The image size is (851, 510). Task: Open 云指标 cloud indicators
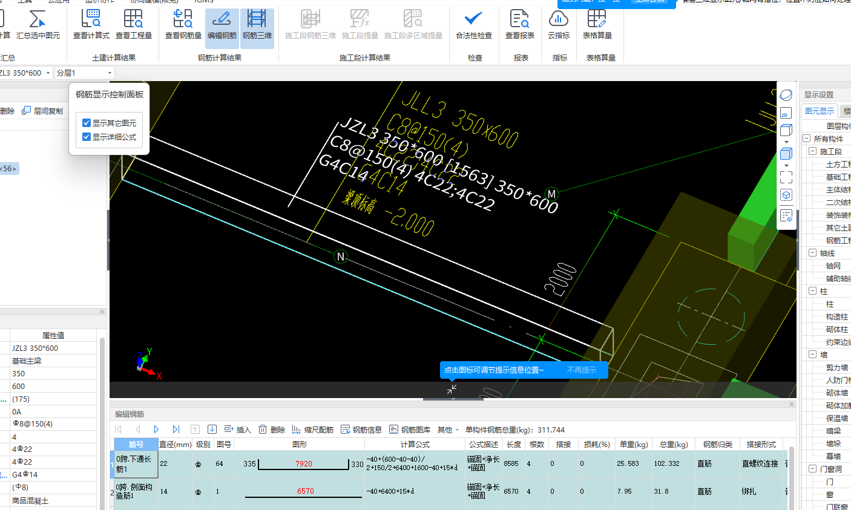[x=559, y=24]
